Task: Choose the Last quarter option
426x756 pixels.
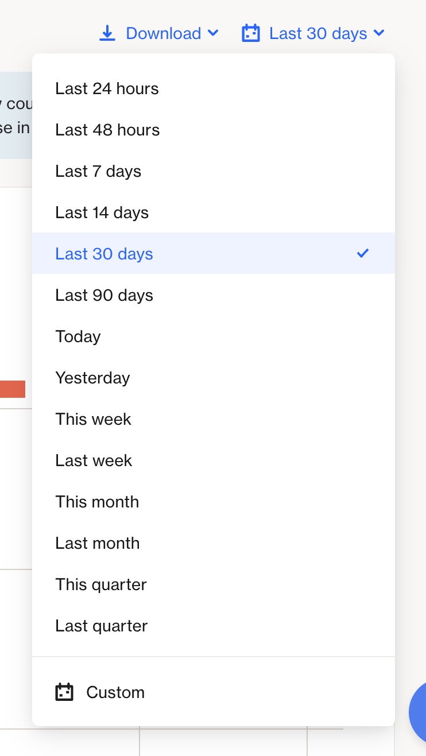Action: pos(101,625)
